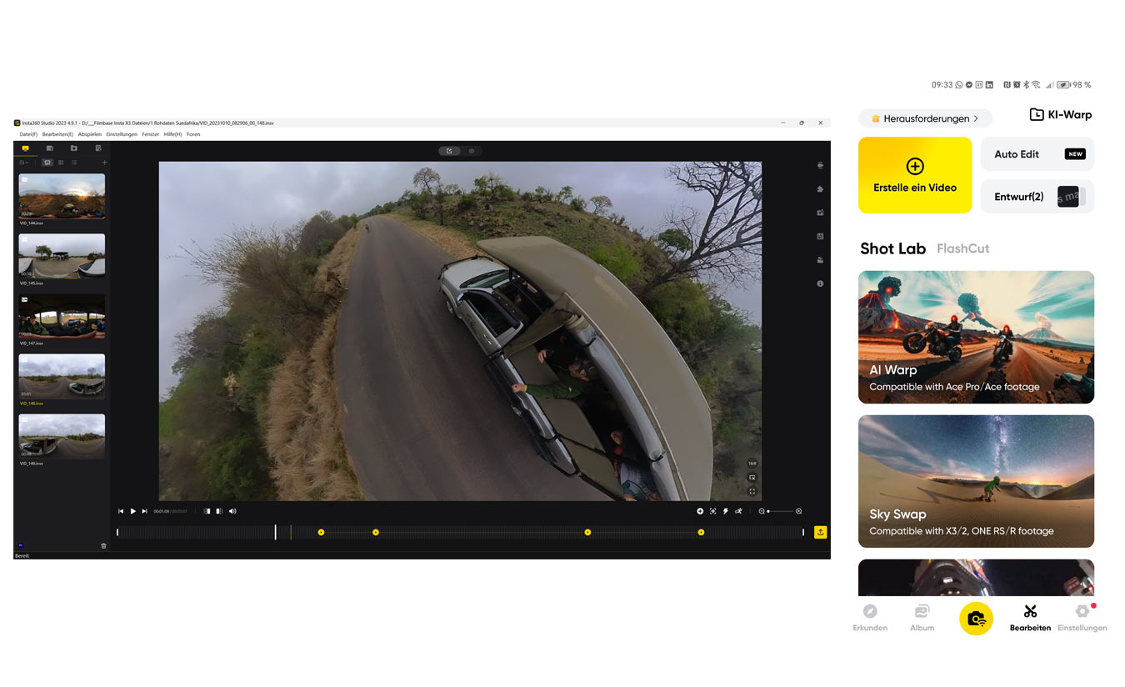Open the Datei(F) menu
1125x687 pixels.
point(28,134)
